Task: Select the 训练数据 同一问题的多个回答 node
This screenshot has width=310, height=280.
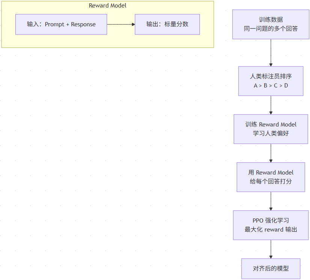Action: point(271,24)
